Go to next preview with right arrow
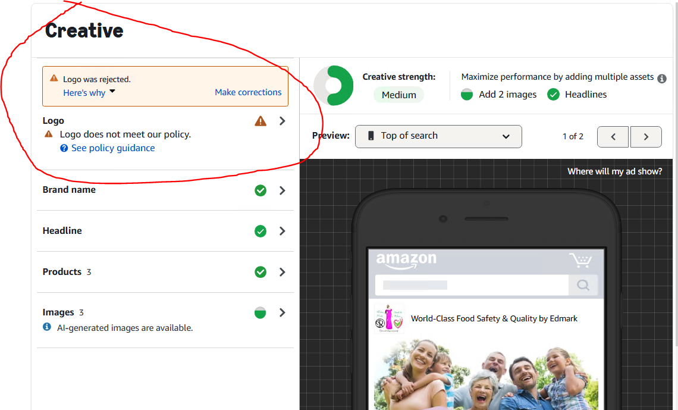Screen dimensions: 678x410 [646, 137]
